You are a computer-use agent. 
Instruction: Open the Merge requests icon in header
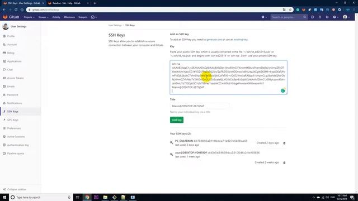click(x=320, y=17)
